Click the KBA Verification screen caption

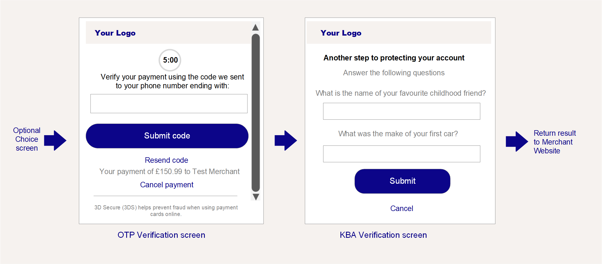click(383, 235)
